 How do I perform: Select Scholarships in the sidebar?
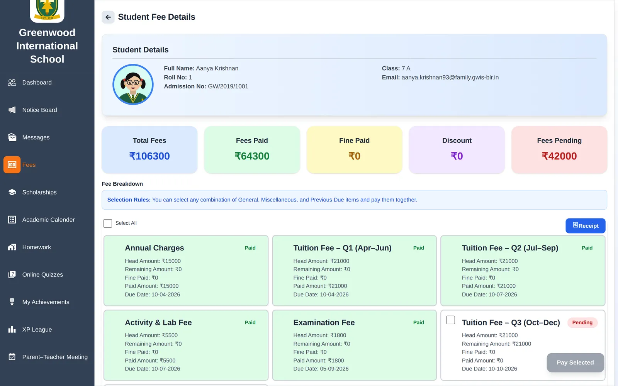[39, 192]
